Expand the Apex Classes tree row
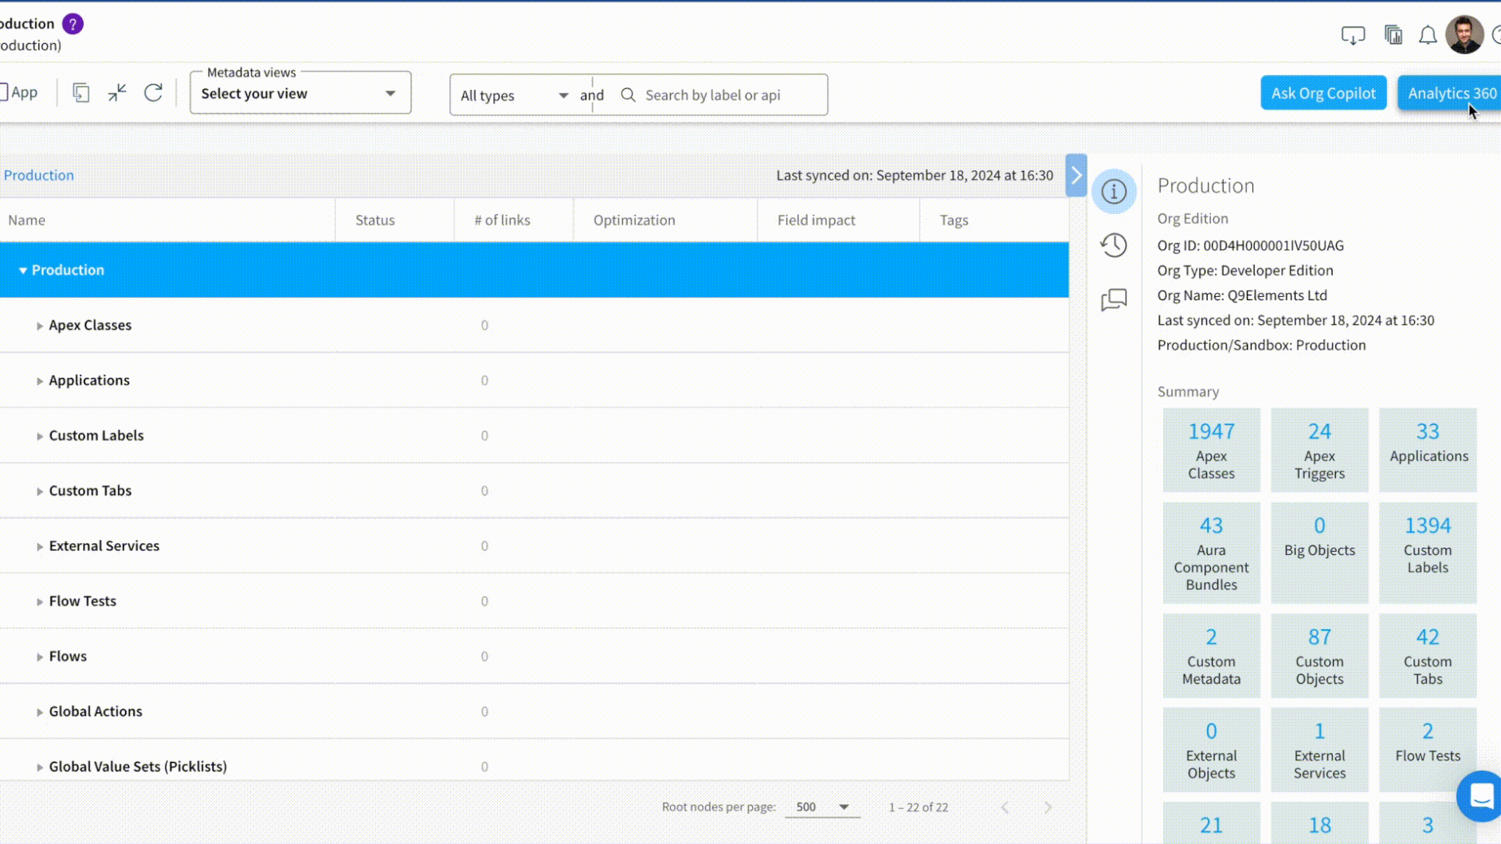The height and width of the screenshot is (844, 1501). coord(40,325)
